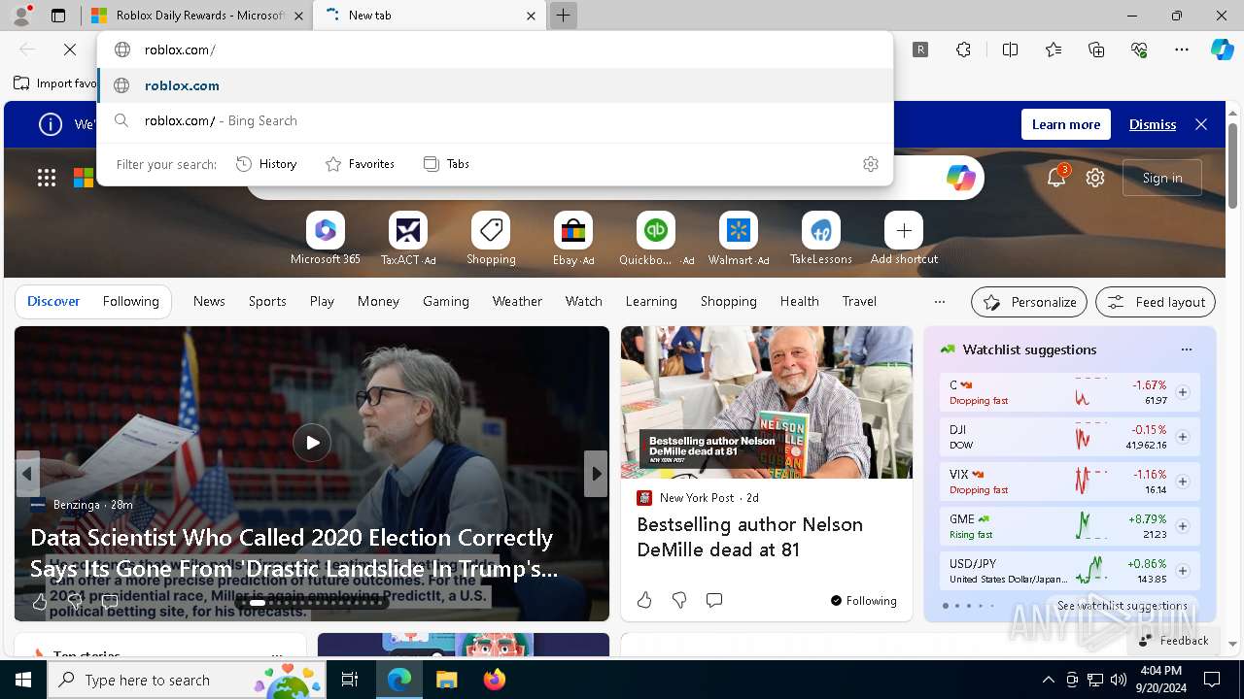The image size is (1244, 699).
Task: Add GME to watchlist
Action: (1183, 526)
